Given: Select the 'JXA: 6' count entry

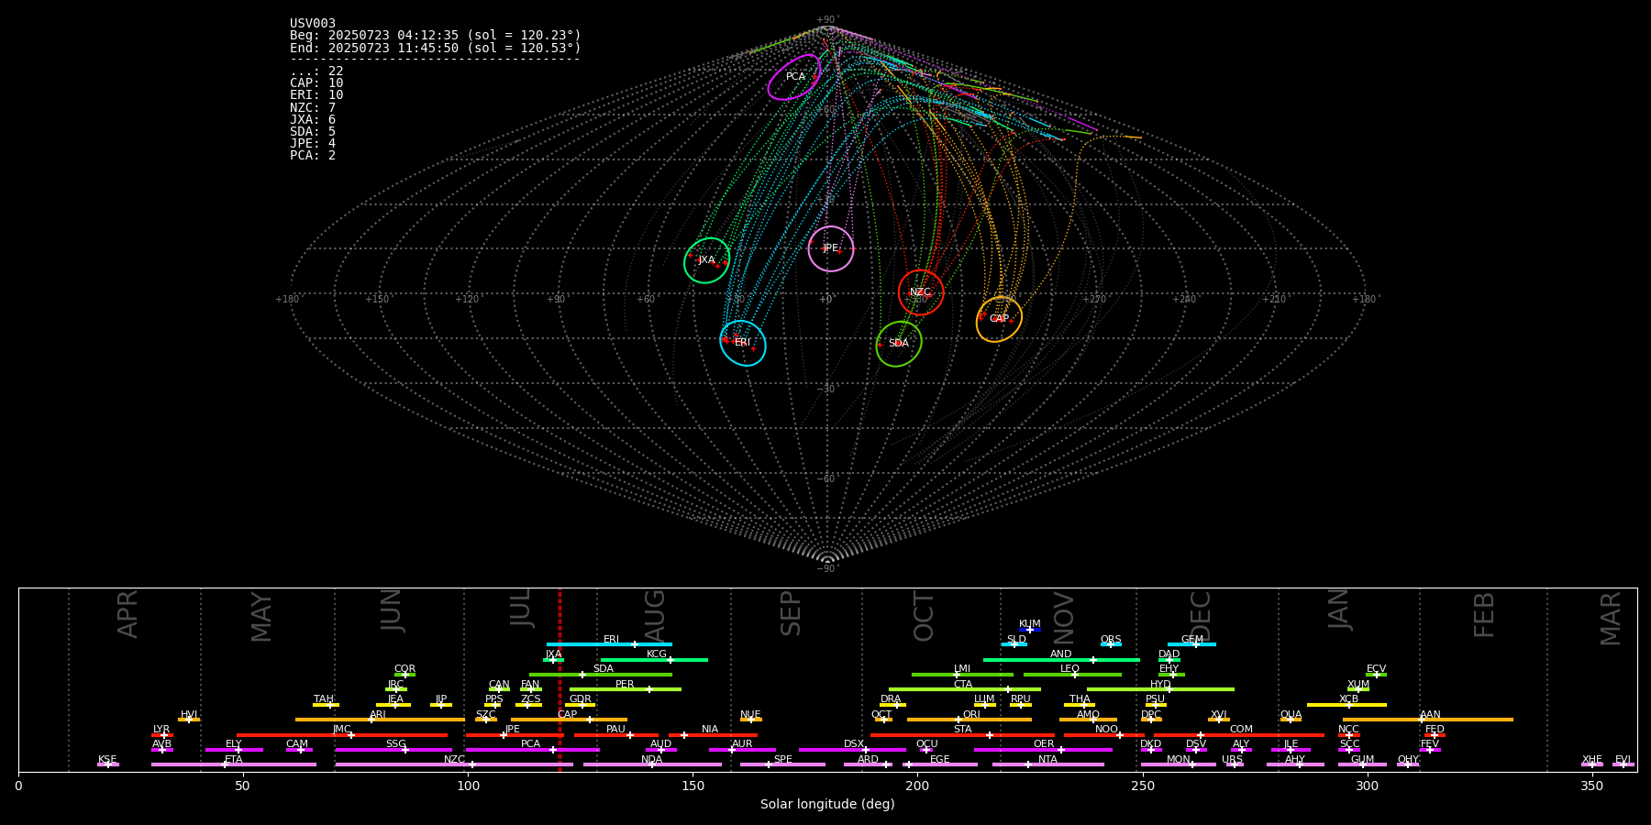Looking at the screenshot, I should 313,120.
